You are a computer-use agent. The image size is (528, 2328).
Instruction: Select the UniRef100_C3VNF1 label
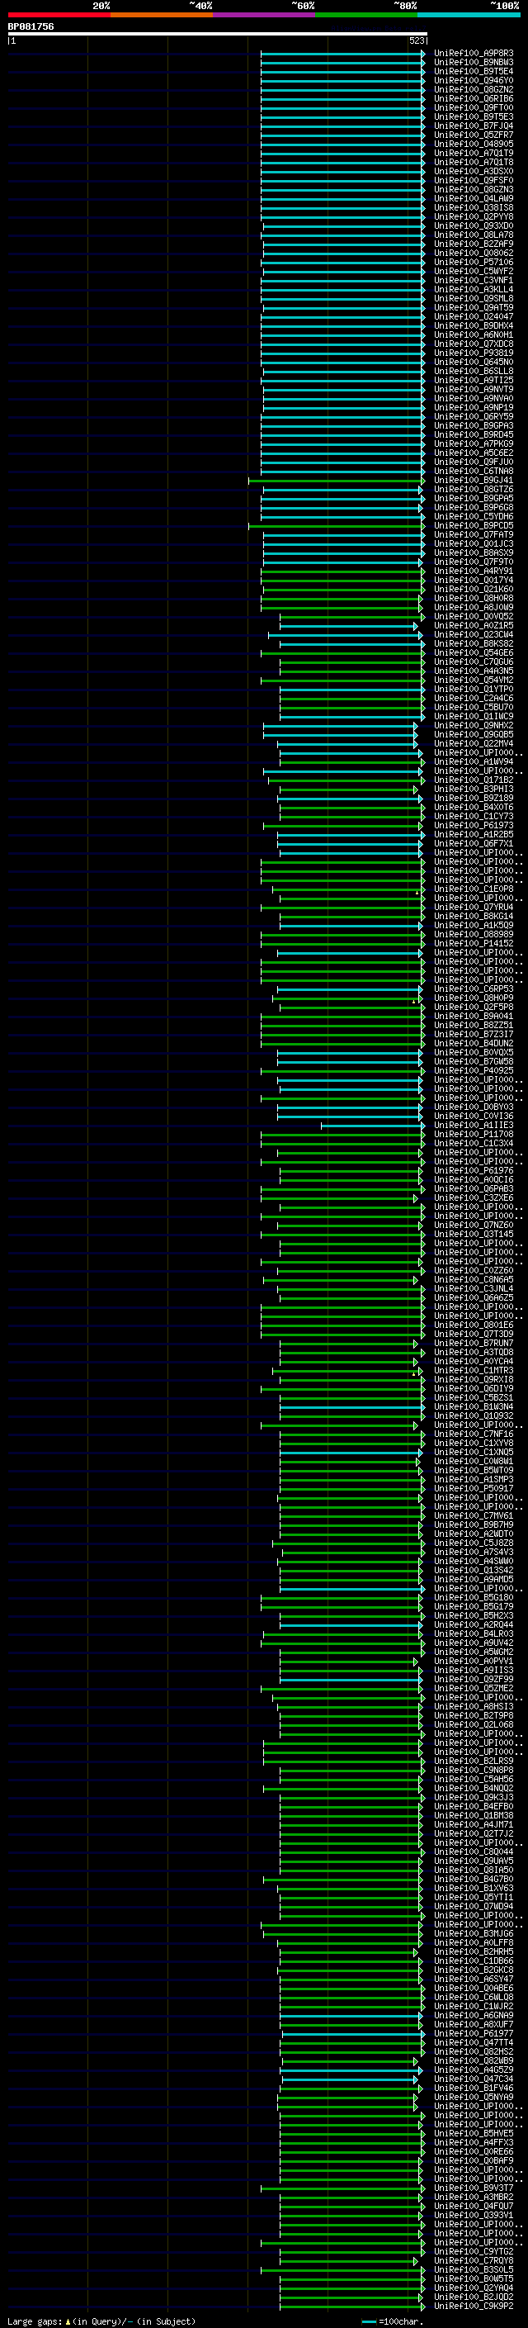pyautogui.click(x=474, y=280)
